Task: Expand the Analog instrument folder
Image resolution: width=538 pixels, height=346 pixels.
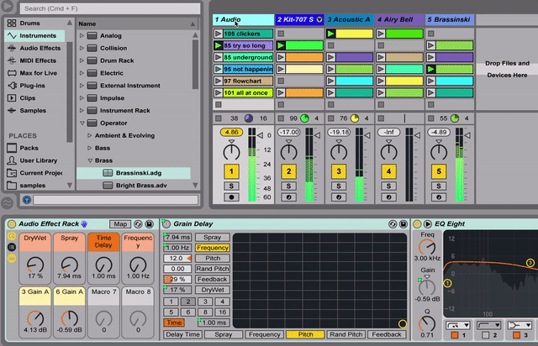Action: pyautogui.click(x=82, y=35)
